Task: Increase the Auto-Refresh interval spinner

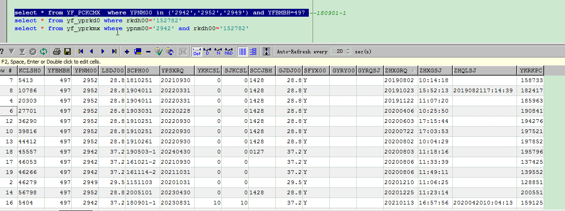Action: click(x=349, y=50)
